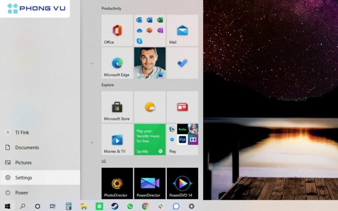Select the Explore group header

(x=108, y=85)
